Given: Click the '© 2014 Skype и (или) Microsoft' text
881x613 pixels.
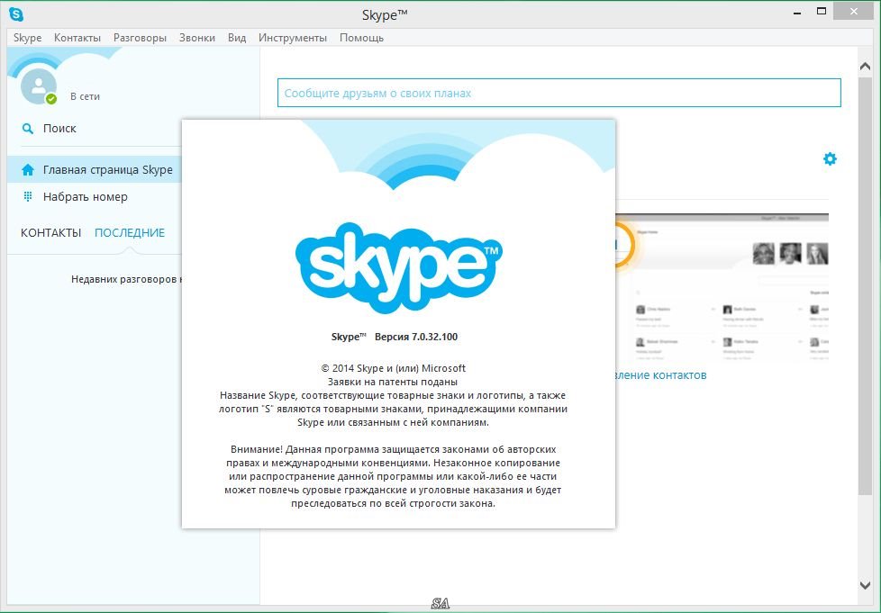Looking at the screenshot, I should pyautogui.click(x=394, y=368).
